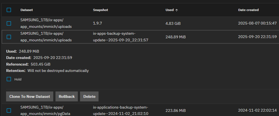
Task: Sort the table by Dataset column
Action: click(x=26, y=10)
